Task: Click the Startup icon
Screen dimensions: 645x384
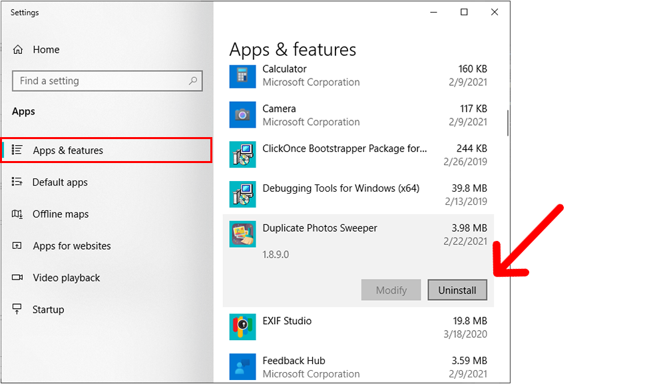Action: pyautogui.click(x=17, y=309)
